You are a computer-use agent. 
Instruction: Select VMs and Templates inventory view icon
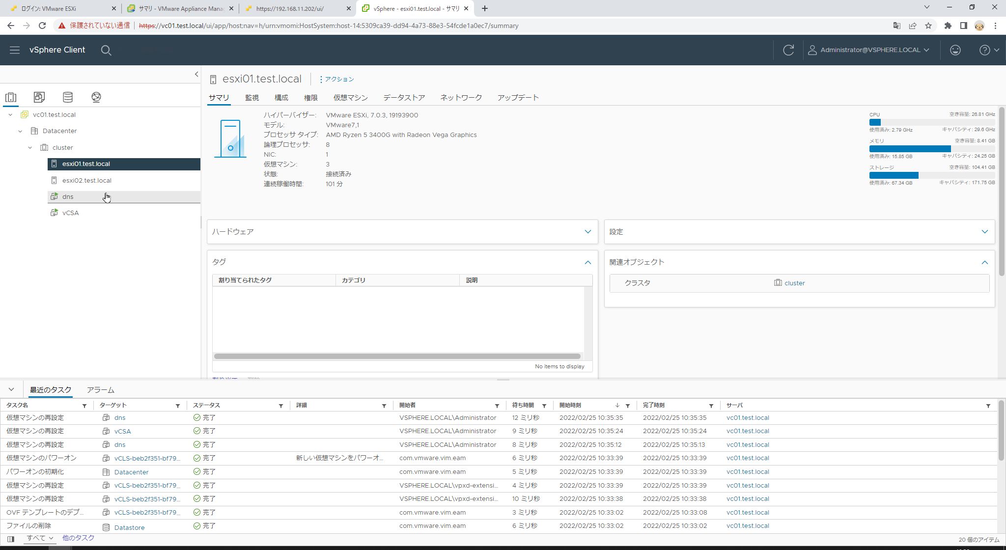(x=39, y=97)
